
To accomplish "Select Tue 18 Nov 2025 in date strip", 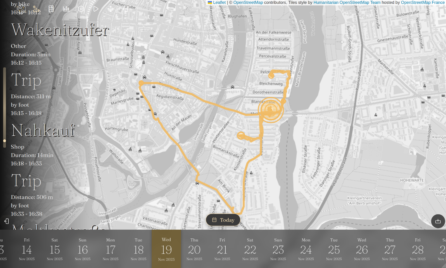I will tap(139, 249).
